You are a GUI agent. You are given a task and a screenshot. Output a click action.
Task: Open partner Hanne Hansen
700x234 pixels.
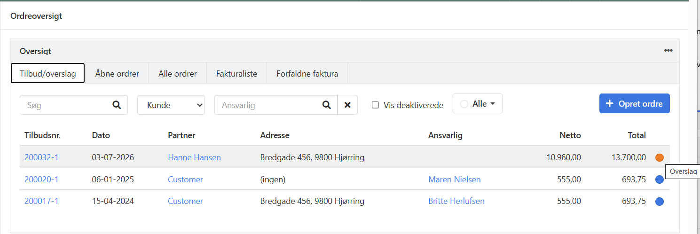click(194, 157)
